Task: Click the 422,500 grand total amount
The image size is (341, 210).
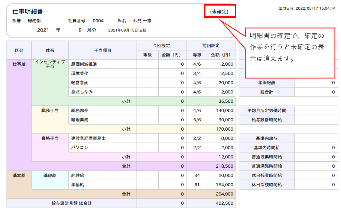Action: click(224, 203)
